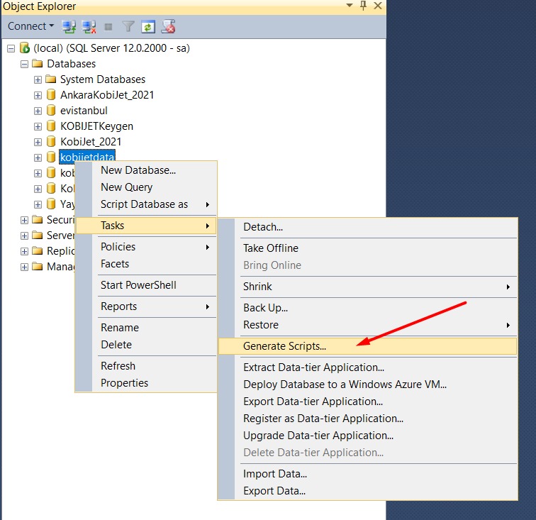Choose Delete from the context menu

click(x=146, y=345)
